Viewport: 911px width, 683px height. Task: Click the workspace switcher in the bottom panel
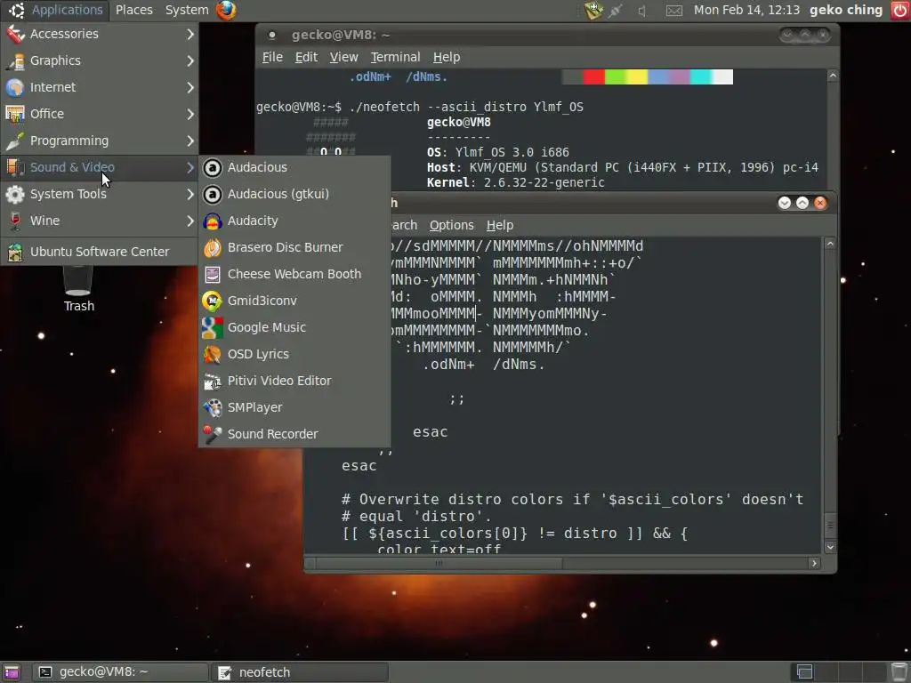click(x=837, y=672)
